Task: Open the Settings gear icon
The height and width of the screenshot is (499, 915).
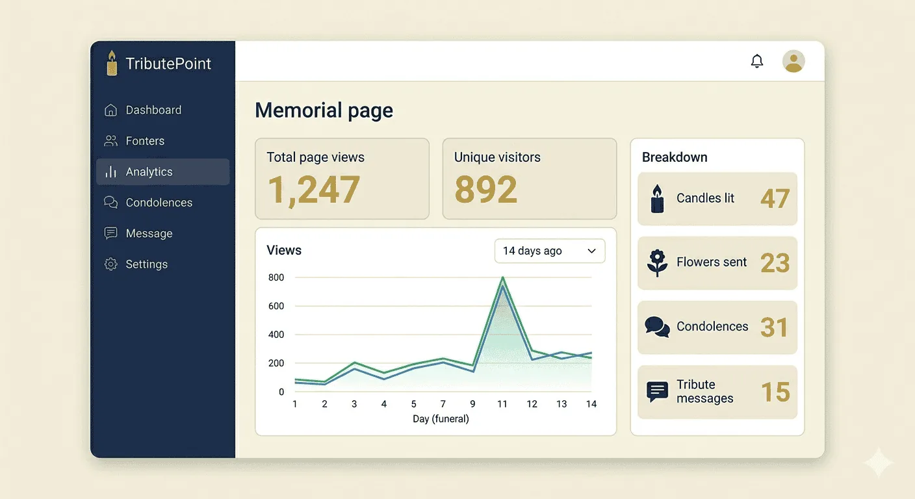Action: click(x=111, y=264)
